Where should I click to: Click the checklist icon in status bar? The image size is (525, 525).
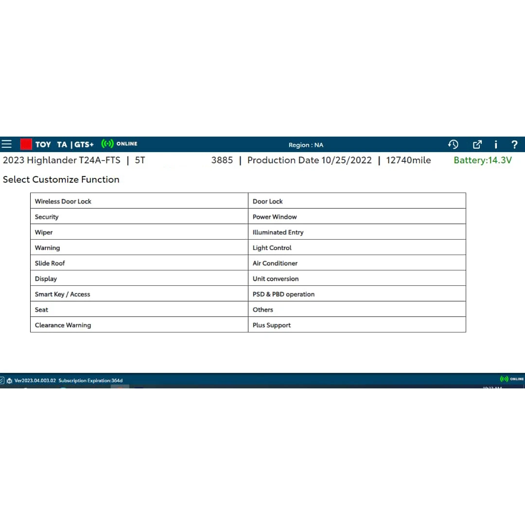pyautogui.click(x=1, y=380)
